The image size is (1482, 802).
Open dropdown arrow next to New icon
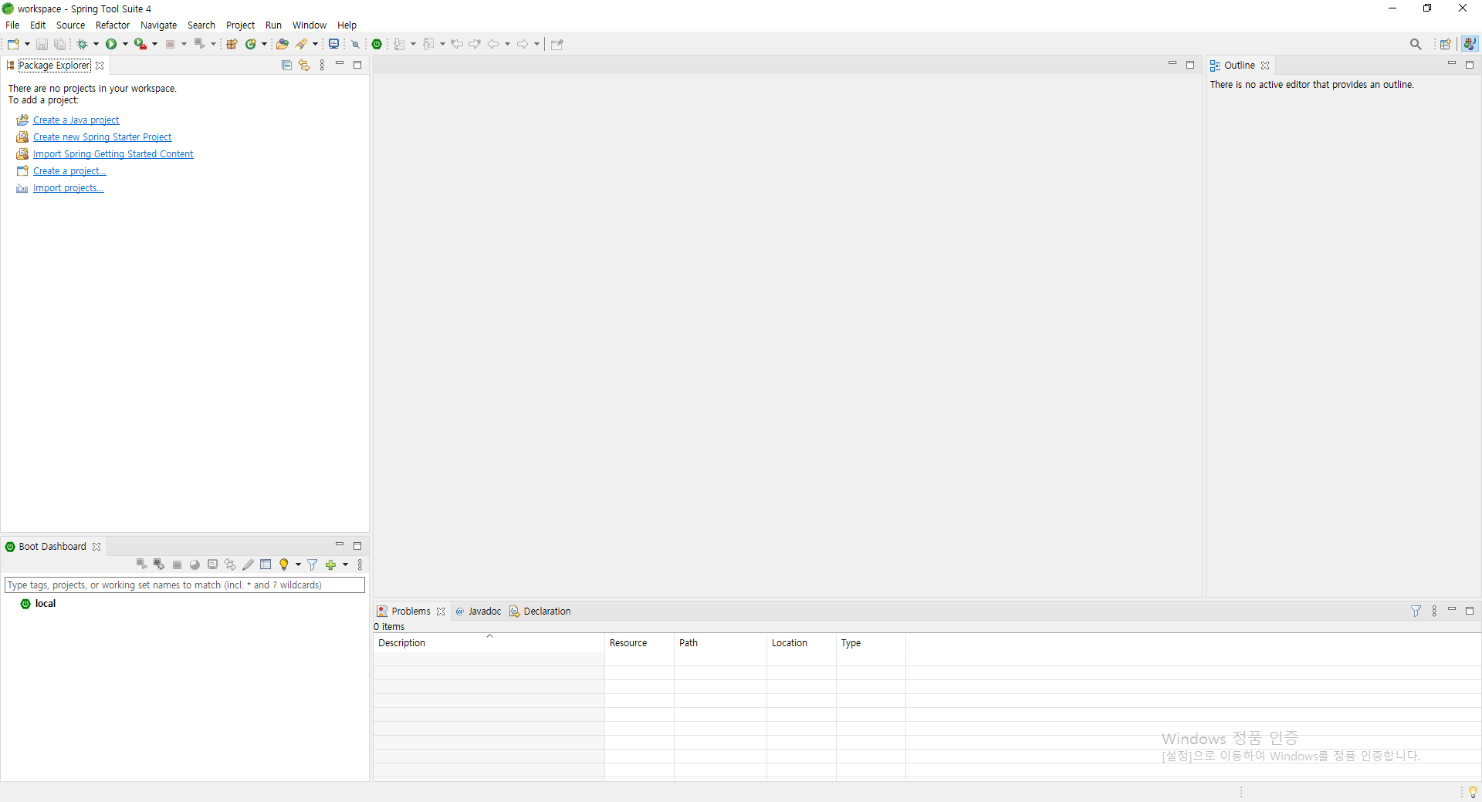(x=27, y=44)
